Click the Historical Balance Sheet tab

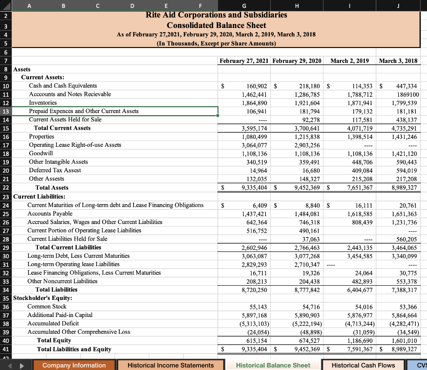pos(272,365)
